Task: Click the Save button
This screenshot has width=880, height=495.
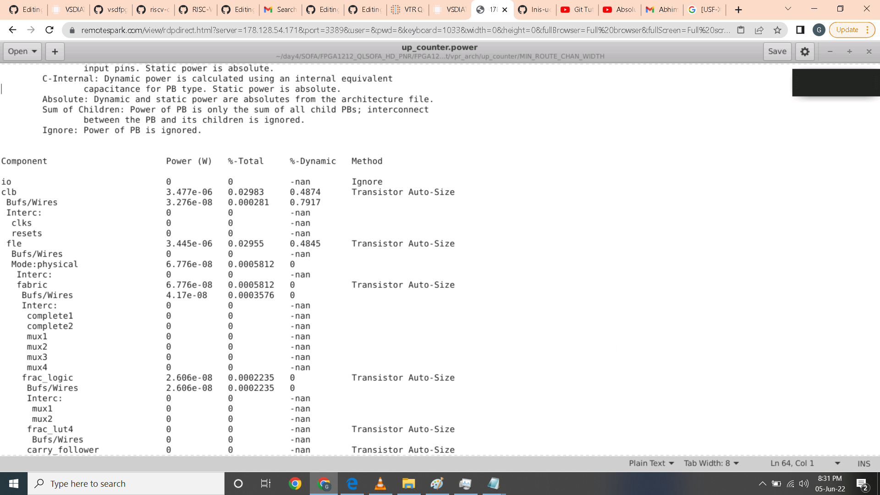Action: [777, 51]
